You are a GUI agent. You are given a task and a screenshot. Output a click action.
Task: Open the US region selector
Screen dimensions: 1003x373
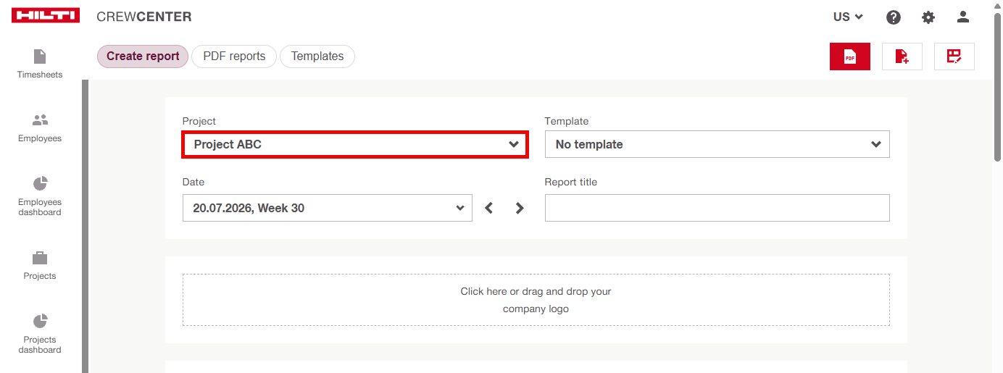(848, 17)
